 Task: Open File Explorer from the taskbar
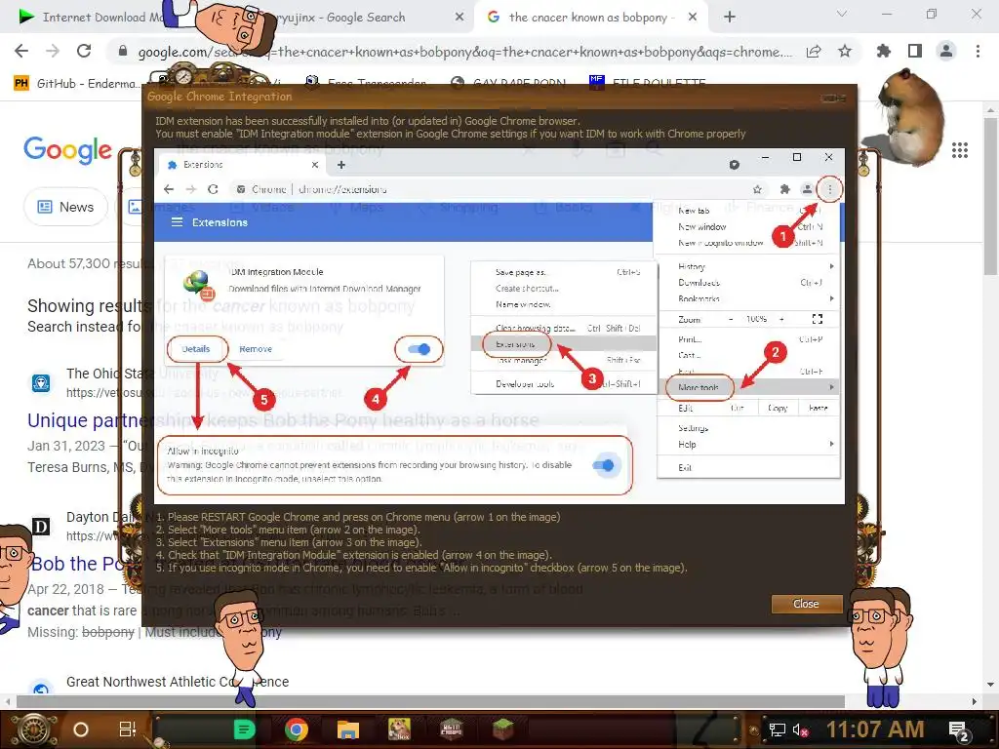pyautogui.click(x=348, y=729)
